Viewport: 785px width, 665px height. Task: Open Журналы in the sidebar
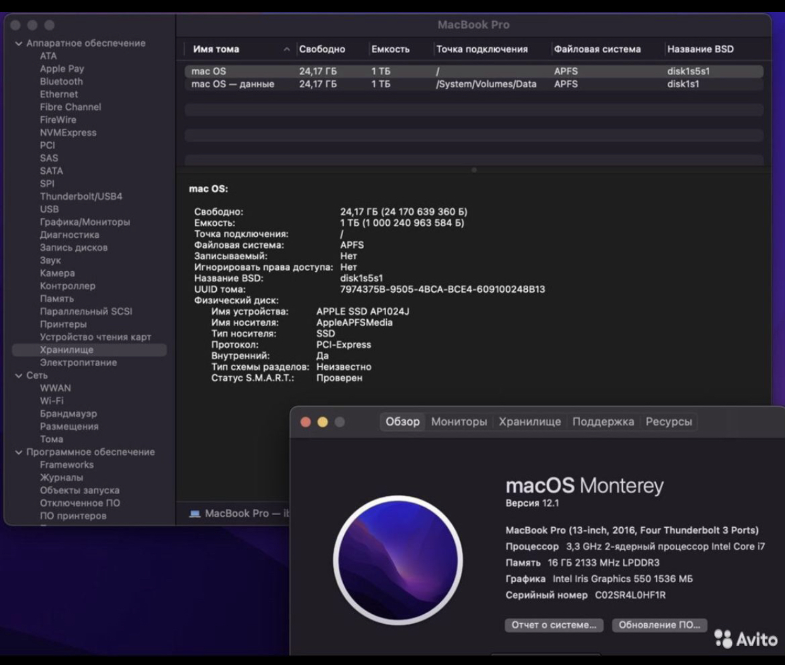(x=61, y=478)
